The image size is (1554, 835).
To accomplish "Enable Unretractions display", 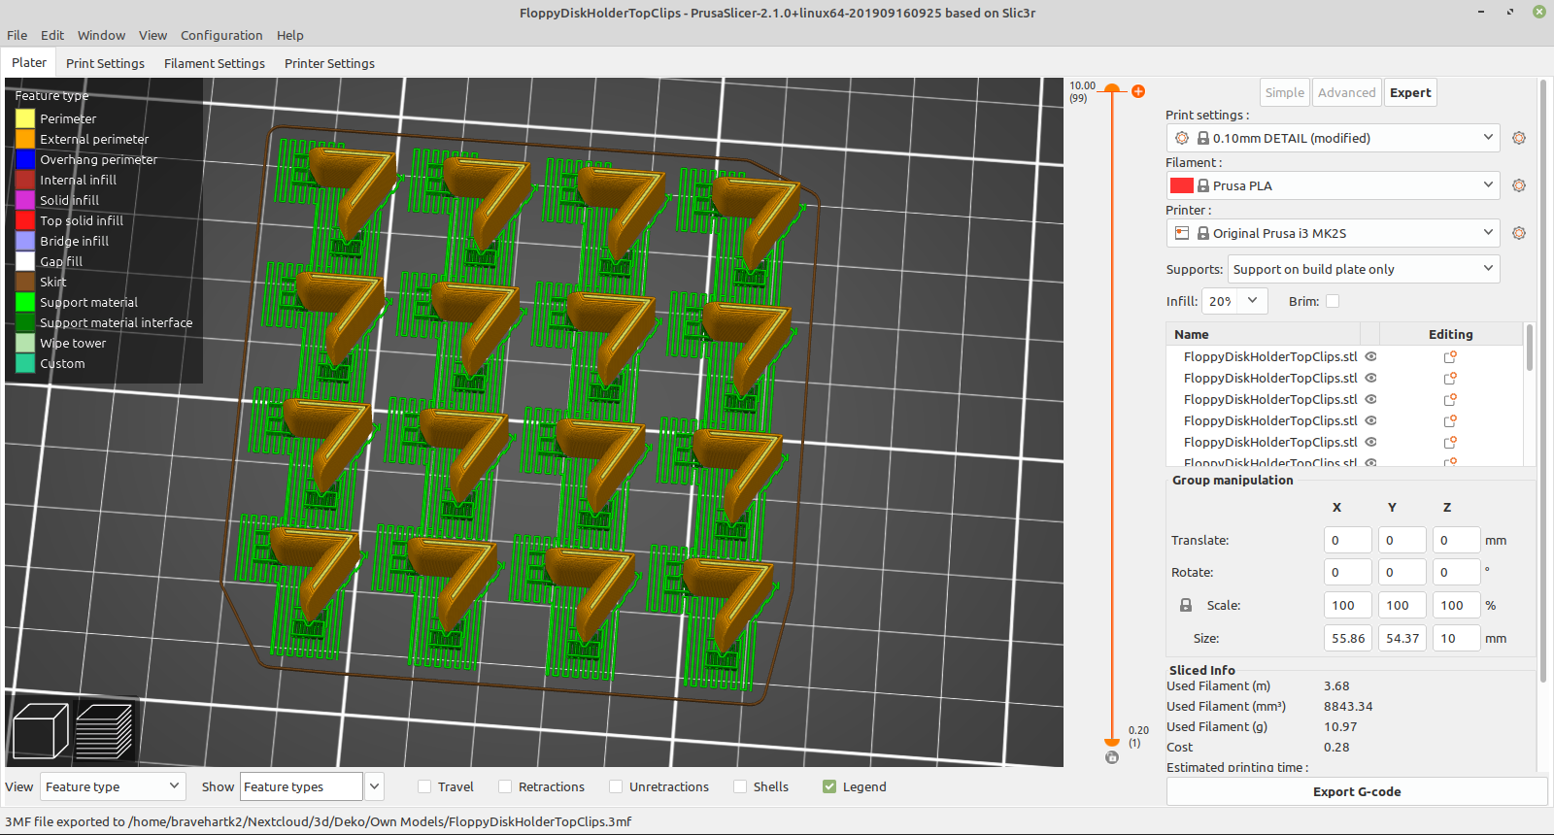I will 616,786.
